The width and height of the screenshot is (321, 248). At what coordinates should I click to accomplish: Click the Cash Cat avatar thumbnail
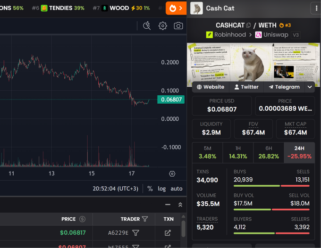tap(196, 8)
